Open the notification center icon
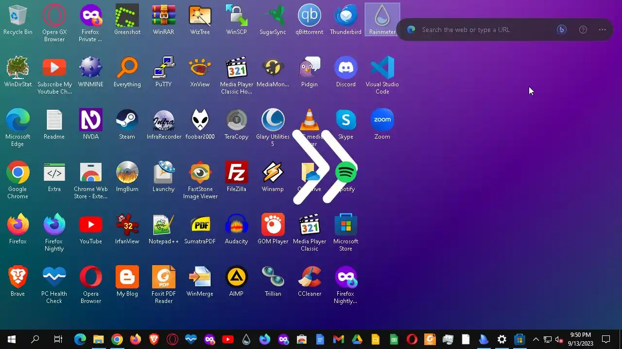 coord(606,339)
